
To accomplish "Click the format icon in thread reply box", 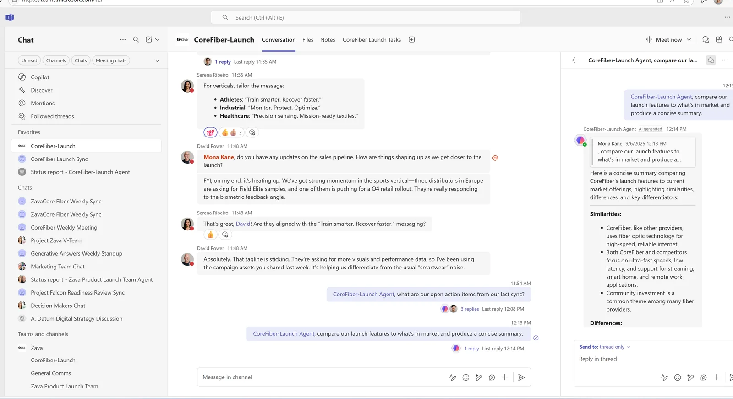I will 664,377.
